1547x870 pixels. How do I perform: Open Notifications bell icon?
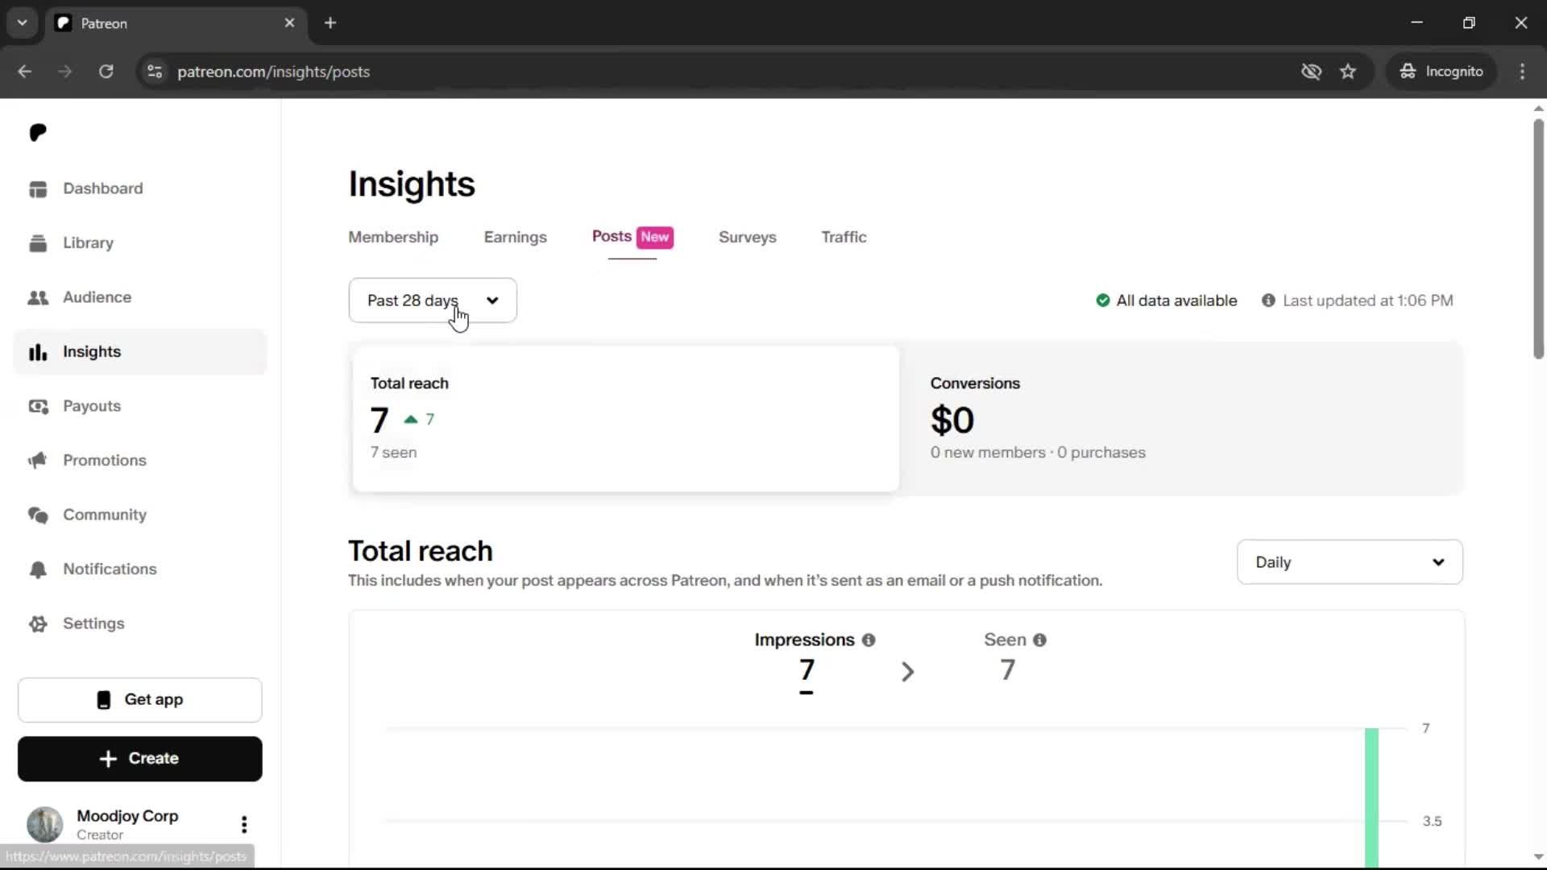(38, 570)
